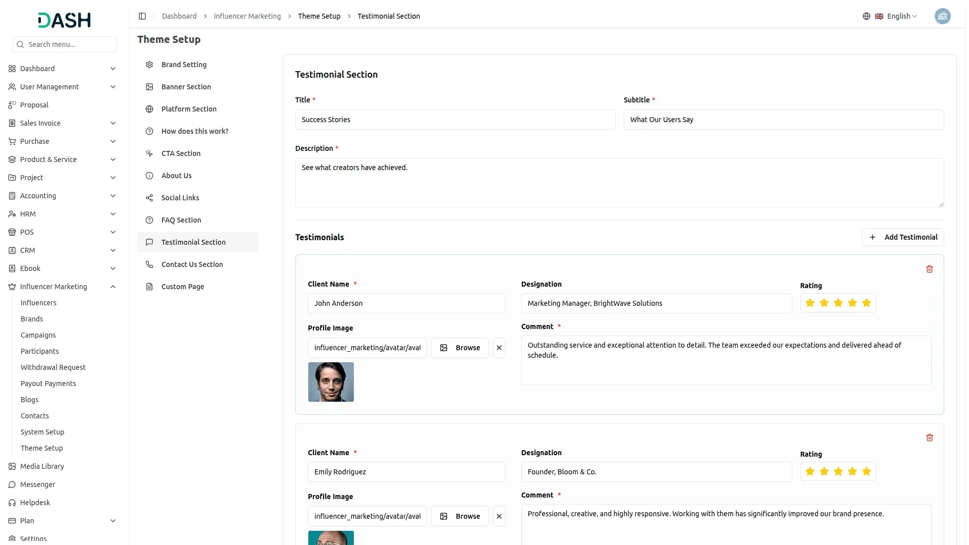Open the Messenger sidebar item
The height and width of the screenshot is (545, 969).
tap(37, 484)
